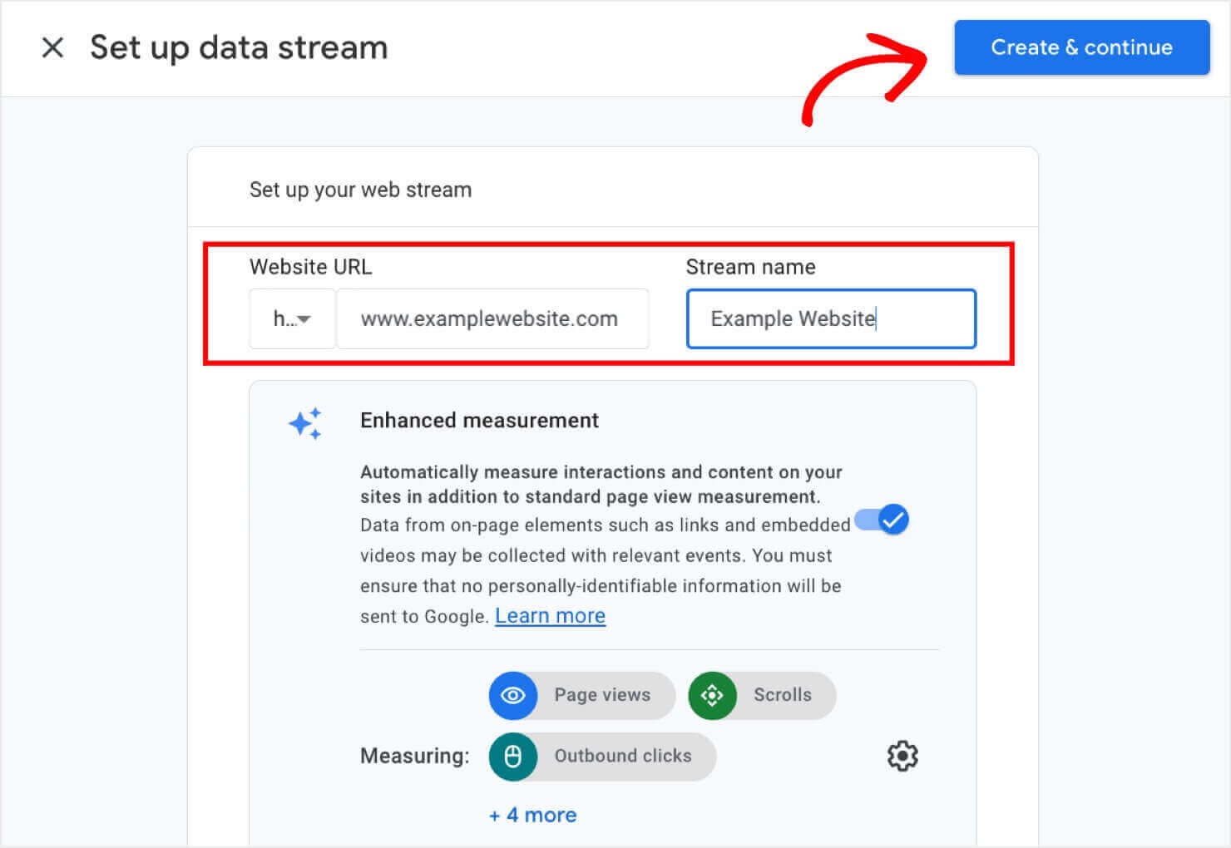The width and height of the screenshot is (1231, 848).
Task: Click the Create & continue button
Action: pyautogui.click(x=1081, y=47)
